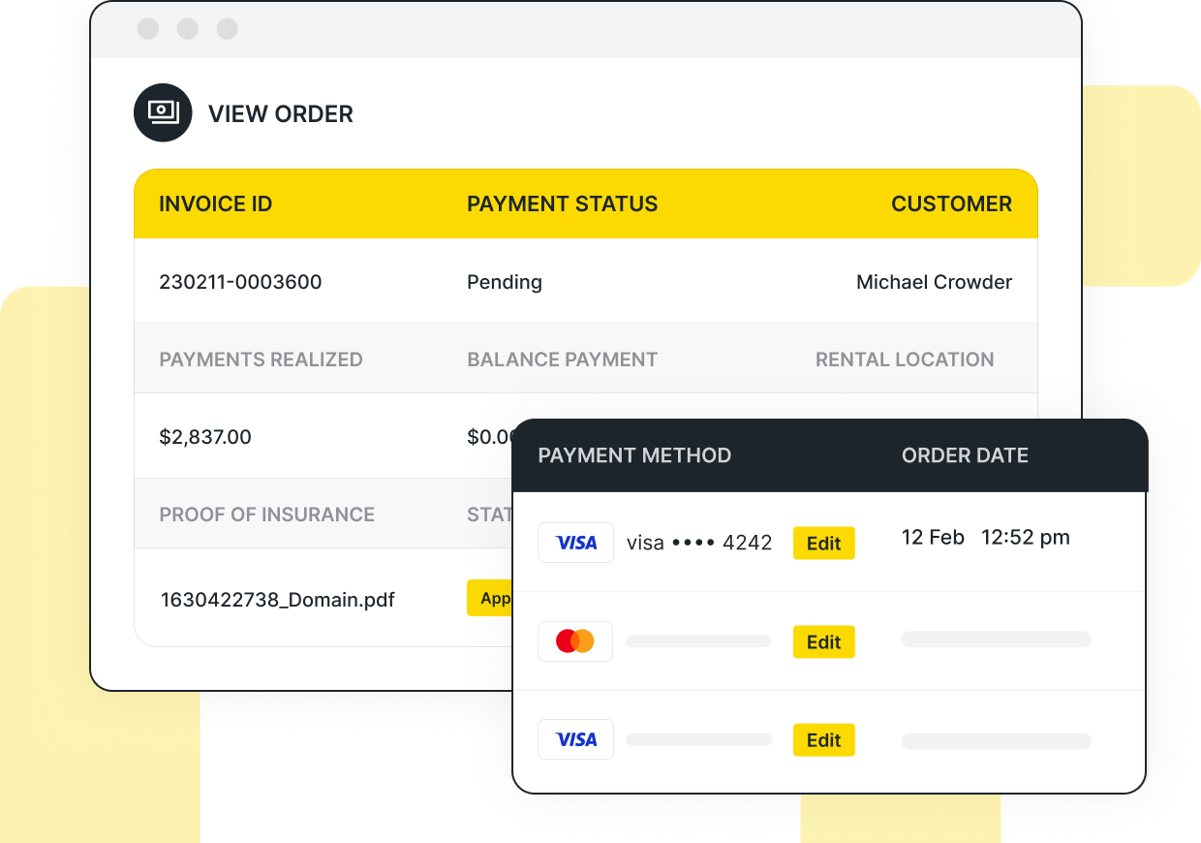Select the Visa icon for card 4242
This screenshot has width=1201, height=843.
(x=575, y=543)
